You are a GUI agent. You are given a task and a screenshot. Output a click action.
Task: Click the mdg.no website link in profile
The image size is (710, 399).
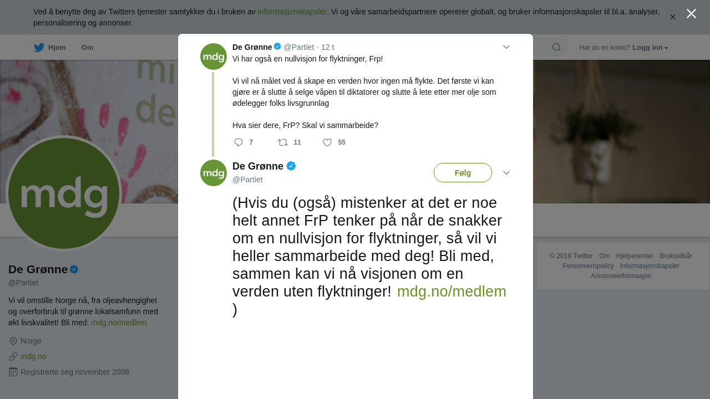33,356
